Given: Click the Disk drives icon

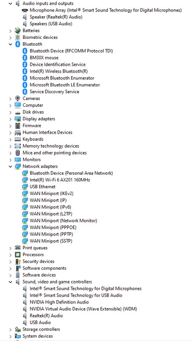Looking at the screenshot, I should (18, 112).
